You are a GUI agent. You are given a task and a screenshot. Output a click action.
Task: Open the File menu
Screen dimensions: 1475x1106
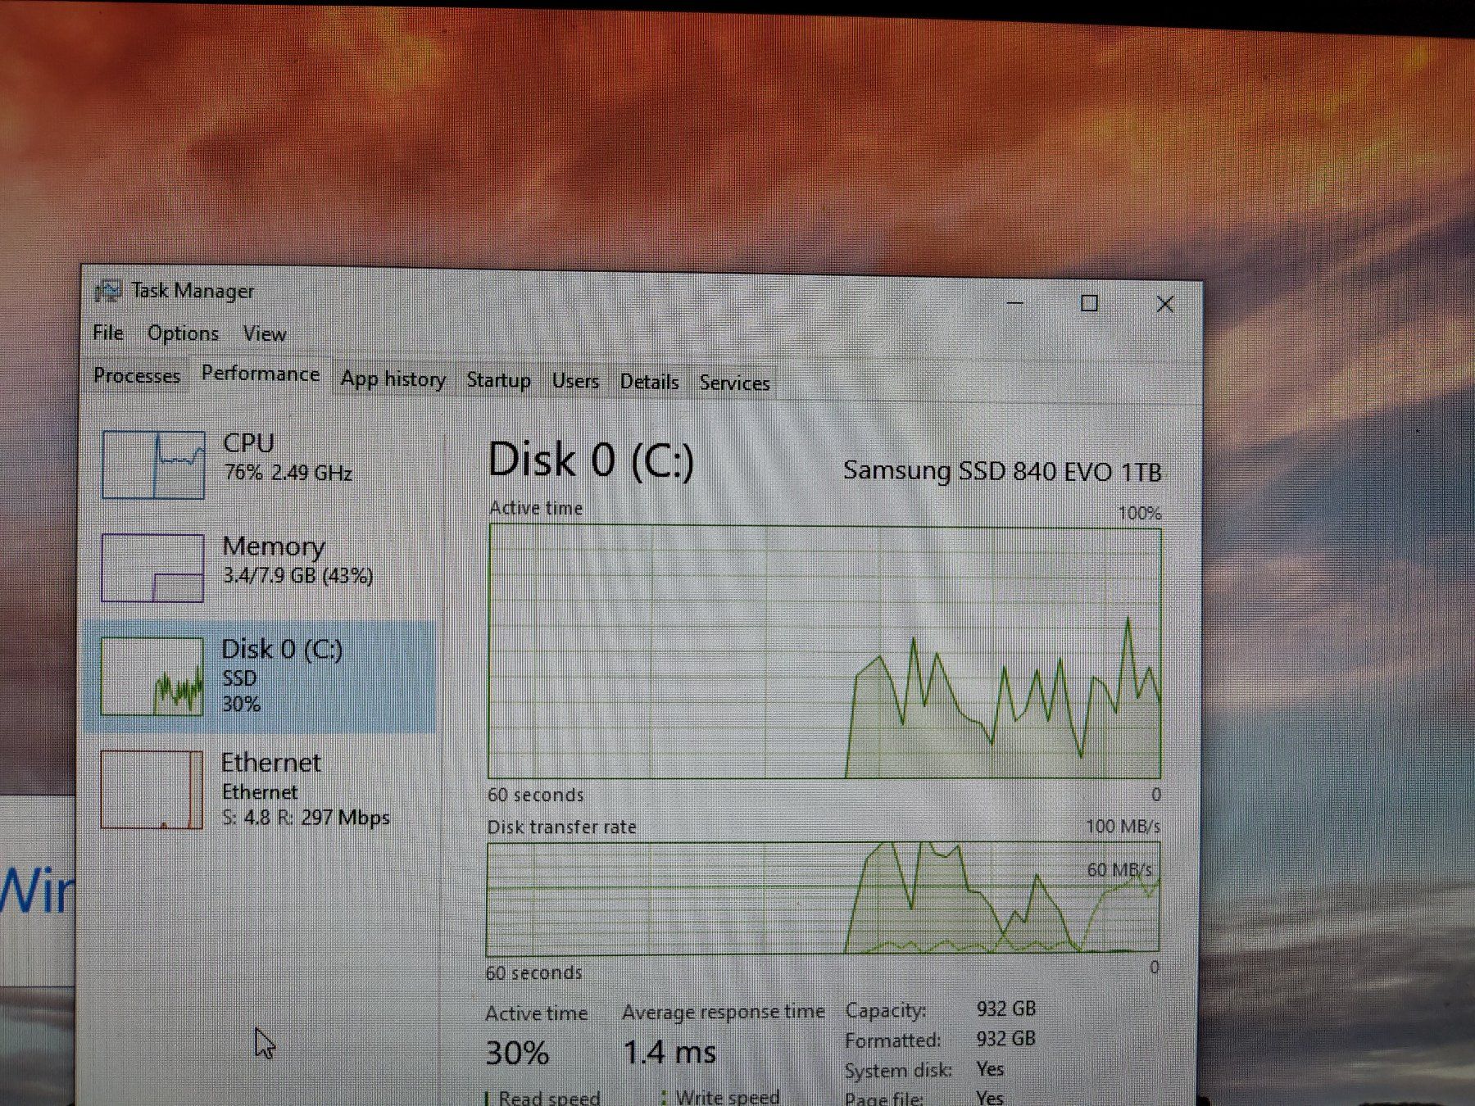pyautogui.click(x=108, y=333)
